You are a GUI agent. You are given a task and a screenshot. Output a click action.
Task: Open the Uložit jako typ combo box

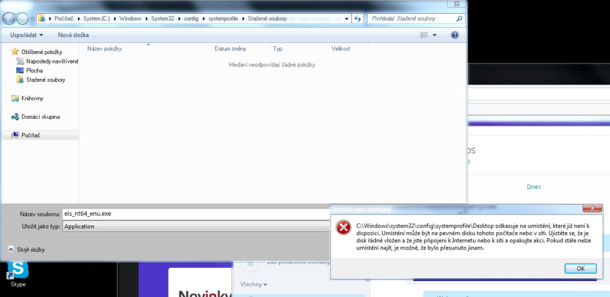coord(195,226)
